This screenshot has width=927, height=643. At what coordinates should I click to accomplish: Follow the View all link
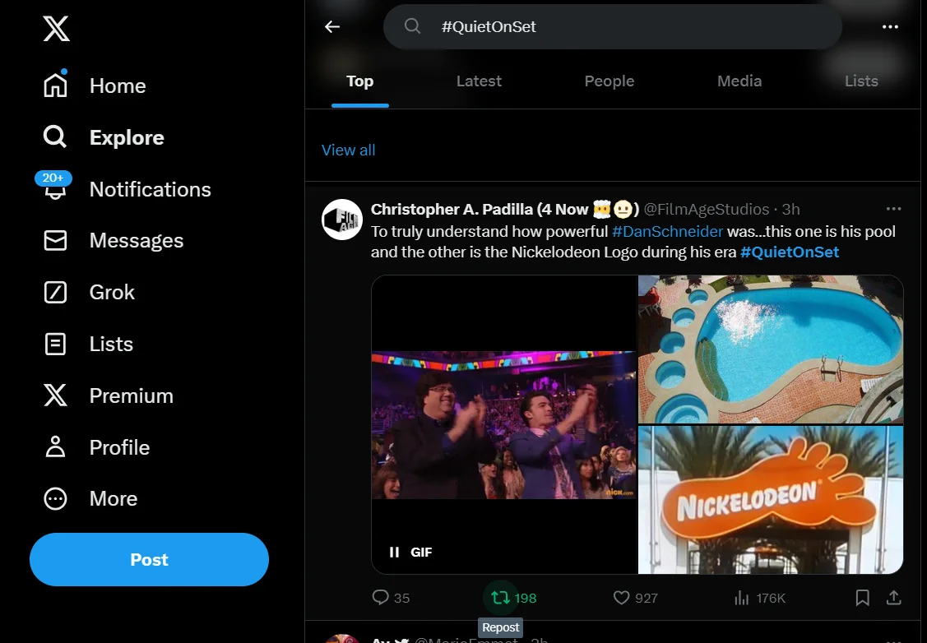348,150
